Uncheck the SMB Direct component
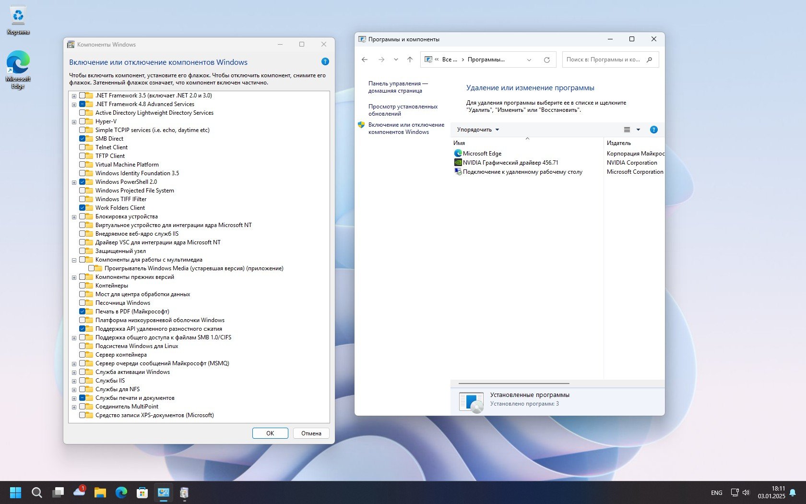This screenshot has width=806, height=504. [83, 139]
